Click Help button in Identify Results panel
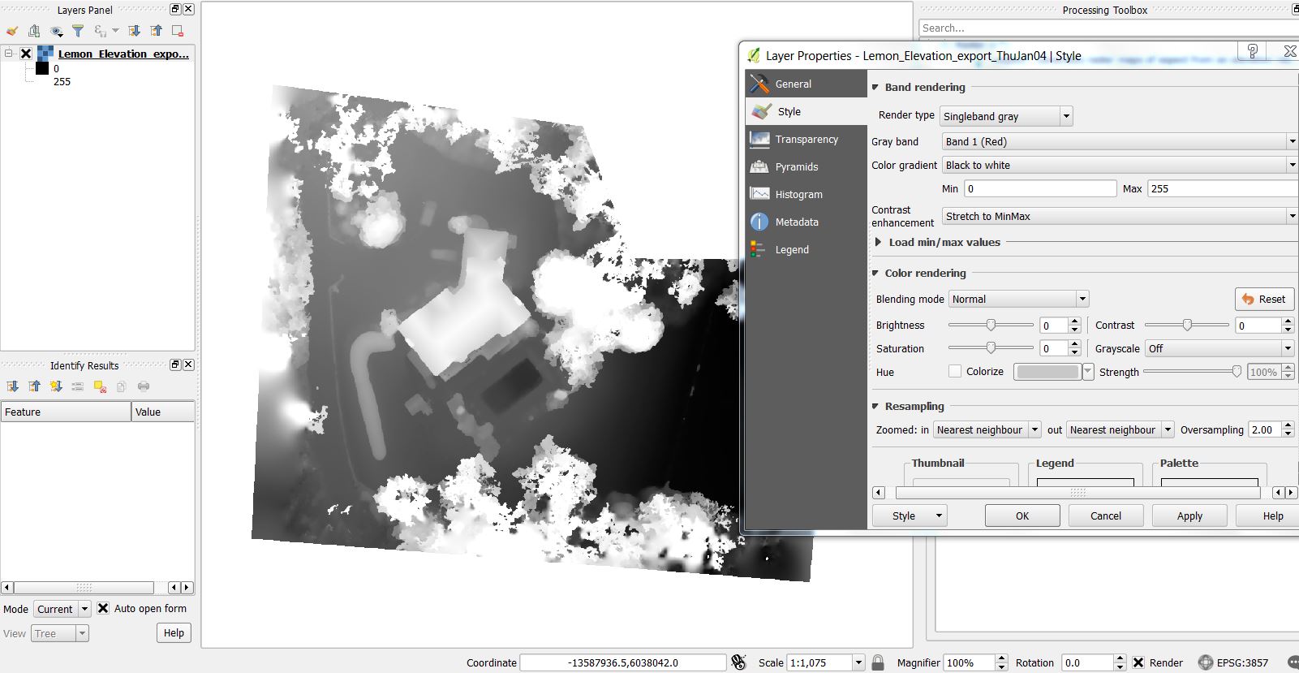The height and width of the screenshot is (673, 1299). click(174, 633)
